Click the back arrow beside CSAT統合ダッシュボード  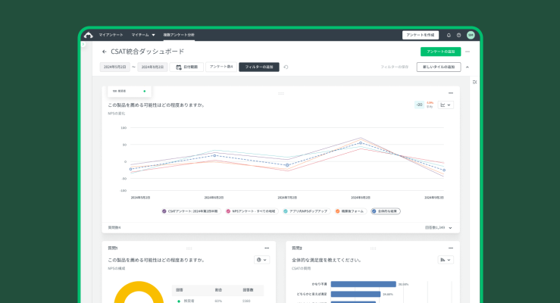(x=105, y=52)
